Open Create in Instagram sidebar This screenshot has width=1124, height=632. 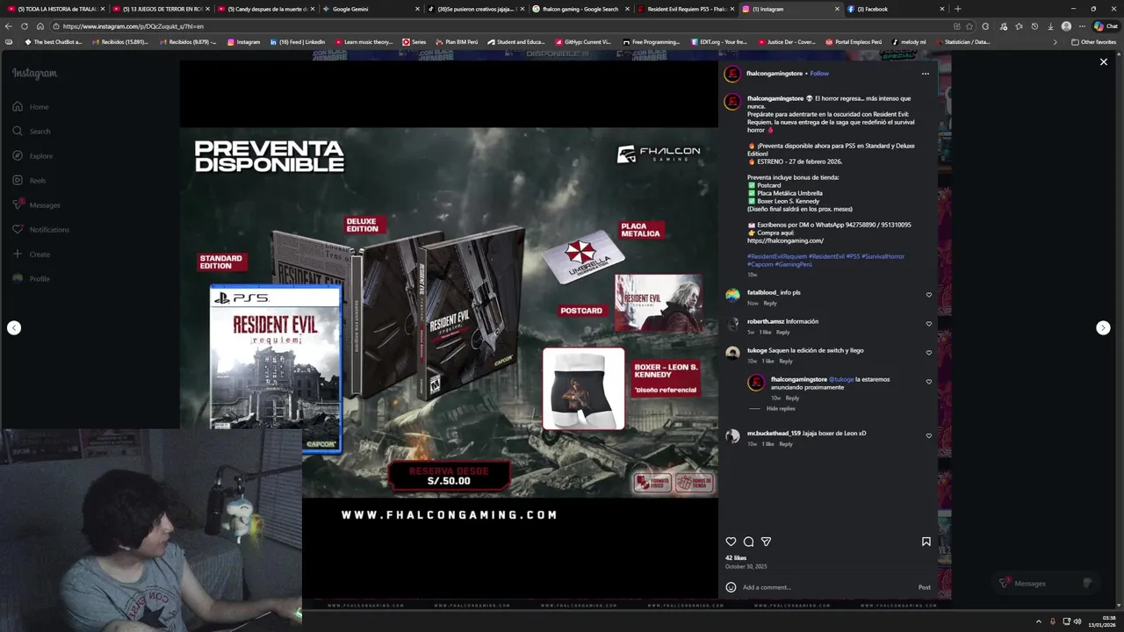click(x=32, y=255)
